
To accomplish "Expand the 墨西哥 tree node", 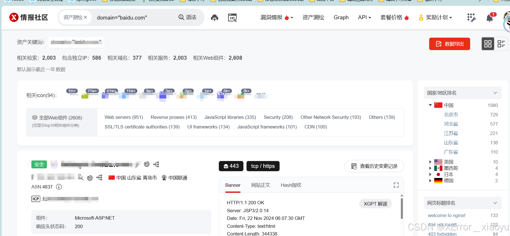I will tap(430, 168).
